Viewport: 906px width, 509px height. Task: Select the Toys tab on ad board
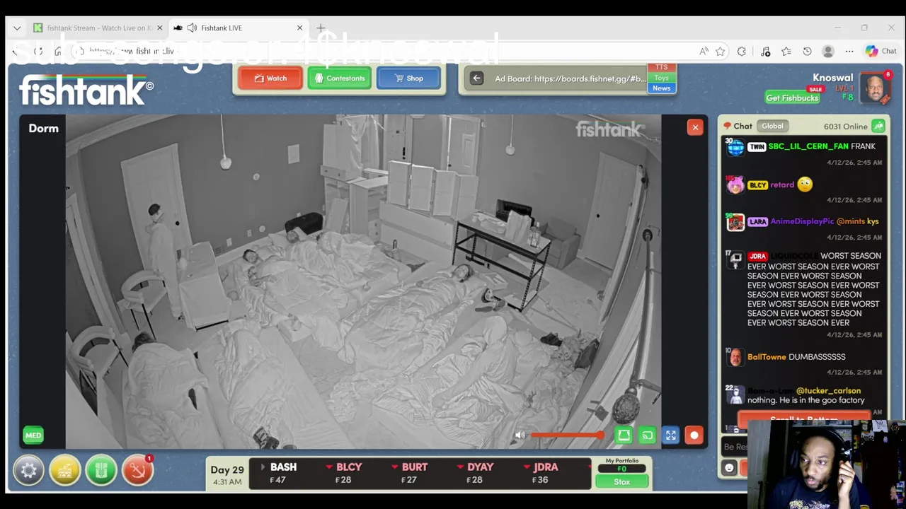coord(661,78)
